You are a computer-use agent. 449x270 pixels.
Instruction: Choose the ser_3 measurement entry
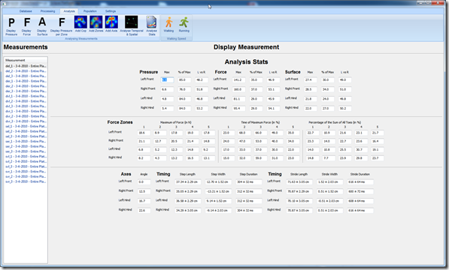pos(26,151)
